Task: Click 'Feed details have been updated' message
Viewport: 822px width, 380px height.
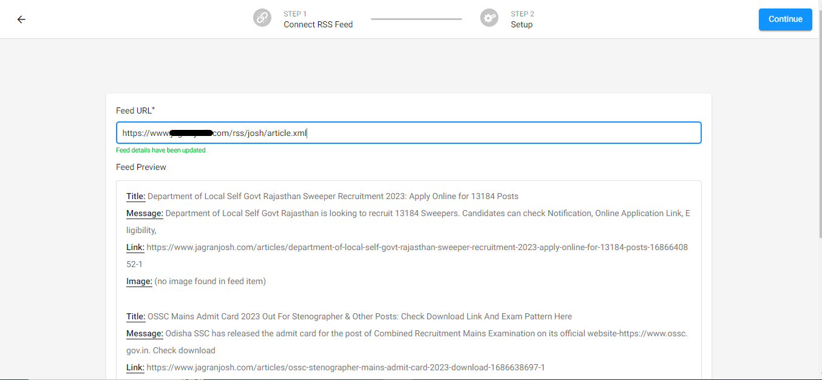Action: [161, 150]
